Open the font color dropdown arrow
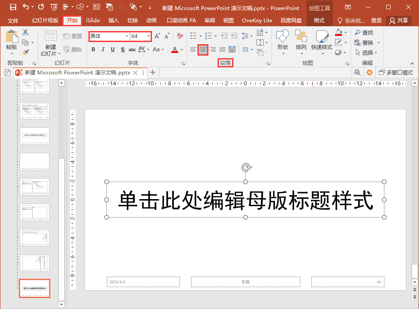419x309 pixels. (x=182, y=50)
